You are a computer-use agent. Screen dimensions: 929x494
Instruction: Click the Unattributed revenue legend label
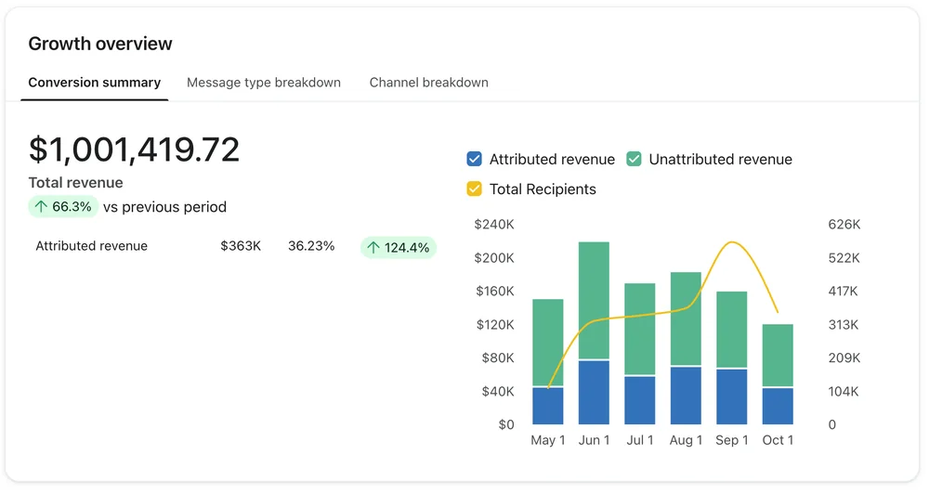pyautogui.click(x=721, y=160)
